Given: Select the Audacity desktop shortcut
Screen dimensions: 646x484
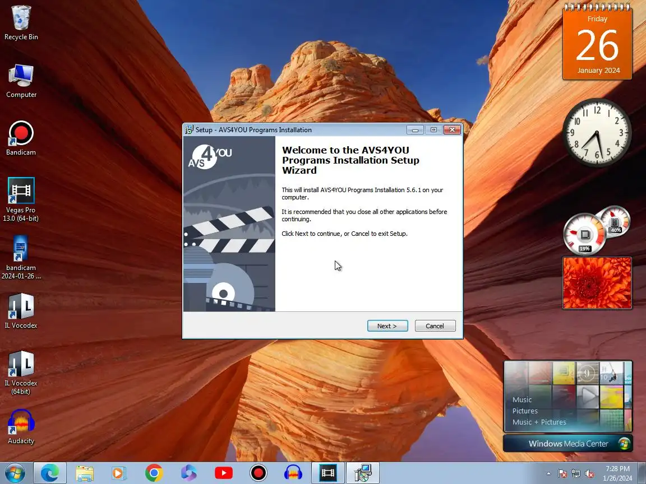Looking at the screenshot, I should tap(21, 427).
